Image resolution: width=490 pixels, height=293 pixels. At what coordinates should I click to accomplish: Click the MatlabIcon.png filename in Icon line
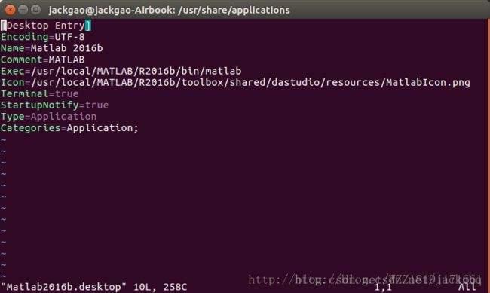[x=428, y=82]
